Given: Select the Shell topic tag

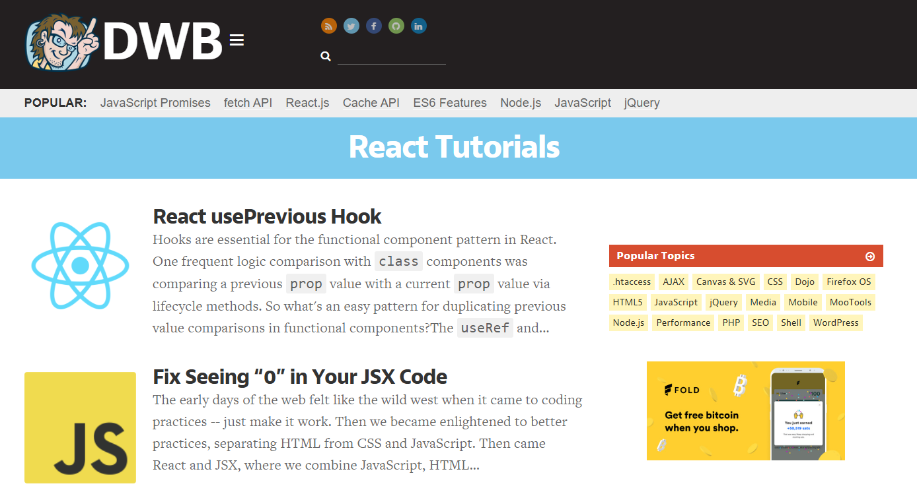Looking at the screenshot, I should [791, 323].
